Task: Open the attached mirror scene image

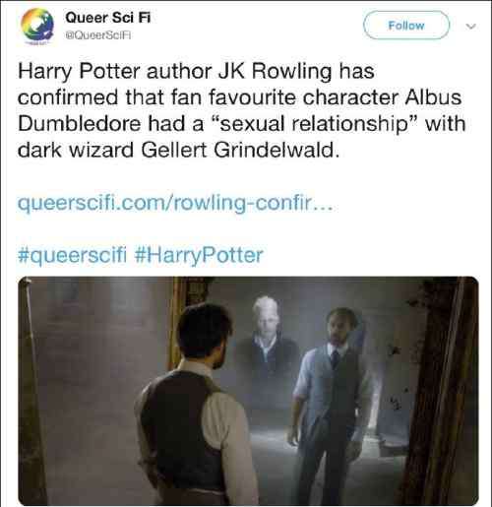Action: pyautogui.click(x=248, y=391)
